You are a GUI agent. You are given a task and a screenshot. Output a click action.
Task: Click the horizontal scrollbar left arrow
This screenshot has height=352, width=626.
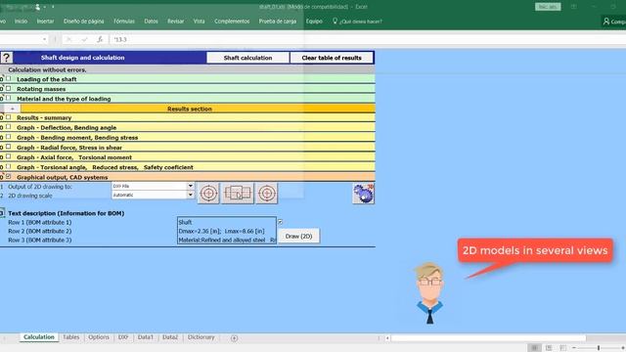click(387, 338)
